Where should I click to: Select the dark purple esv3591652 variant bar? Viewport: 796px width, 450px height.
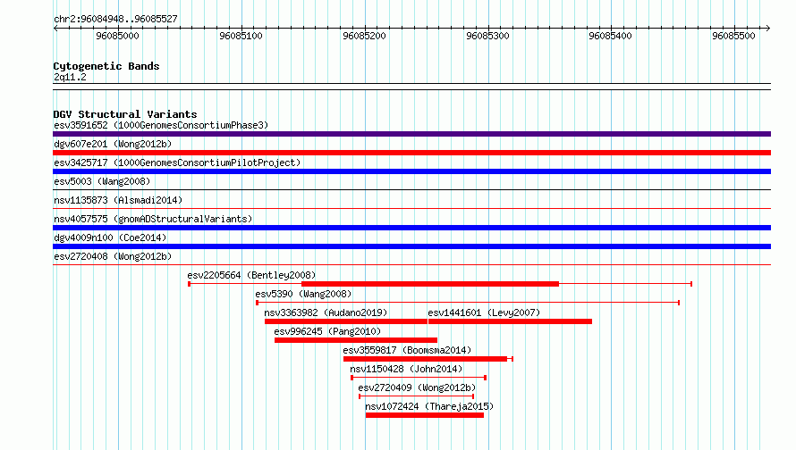coord(411,134)
